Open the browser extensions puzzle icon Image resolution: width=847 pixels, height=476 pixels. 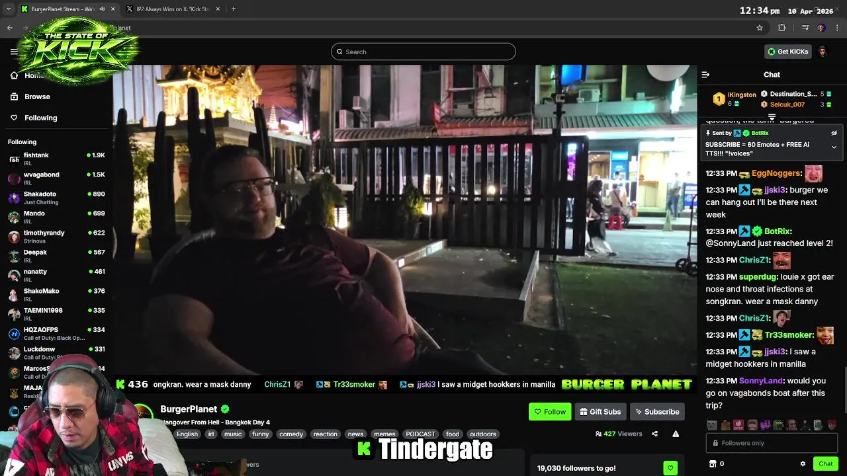(x=782, y=28)
